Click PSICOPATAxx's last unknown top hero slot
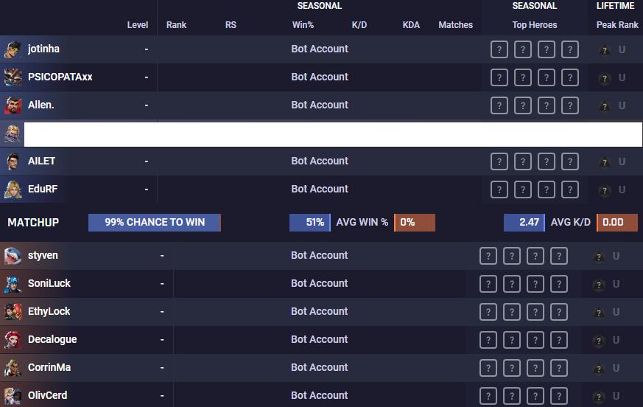Image resolution: width=643 pixels, height=407 pixels. click(x=570, y=77)
